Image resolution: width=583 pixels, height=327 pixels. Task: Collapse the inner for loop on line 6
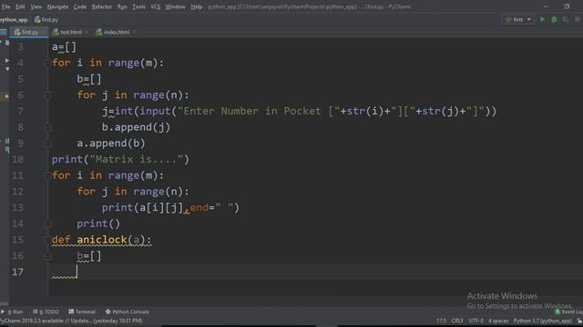coord(47,95)
